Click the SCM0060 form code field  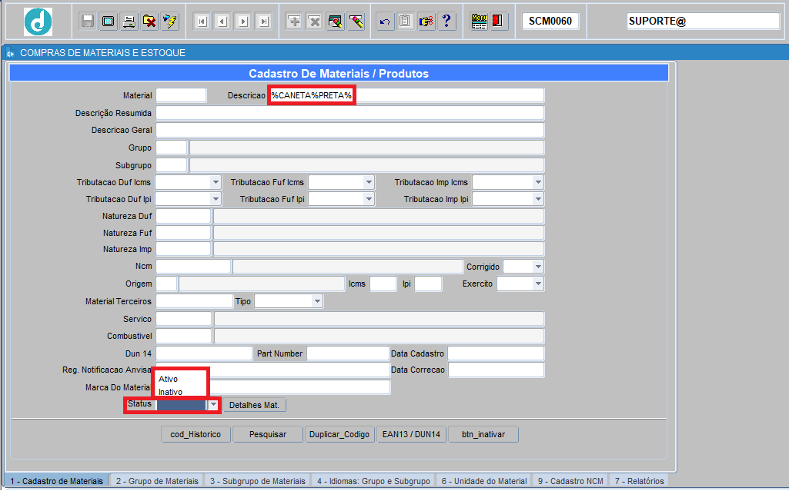point(550,21)
